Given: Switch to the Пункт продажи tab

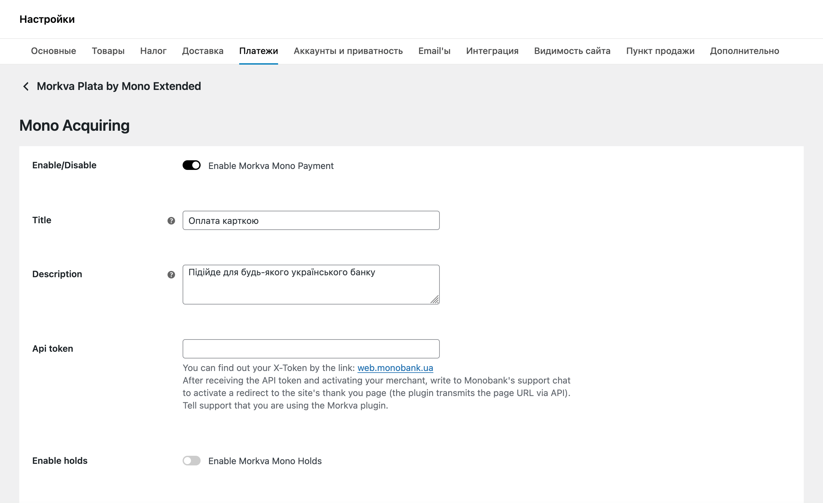Looking at the screenshot, I should pos(660,51).
